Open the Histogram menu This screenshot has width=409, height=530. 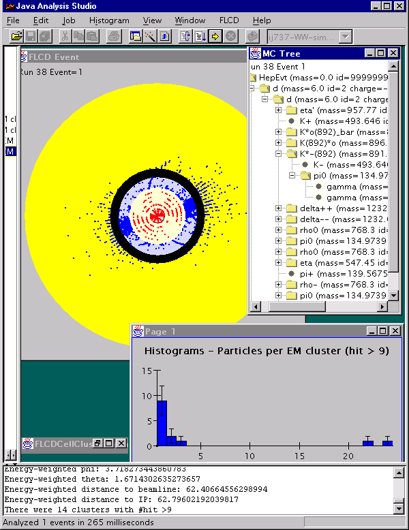pos(109,20)
